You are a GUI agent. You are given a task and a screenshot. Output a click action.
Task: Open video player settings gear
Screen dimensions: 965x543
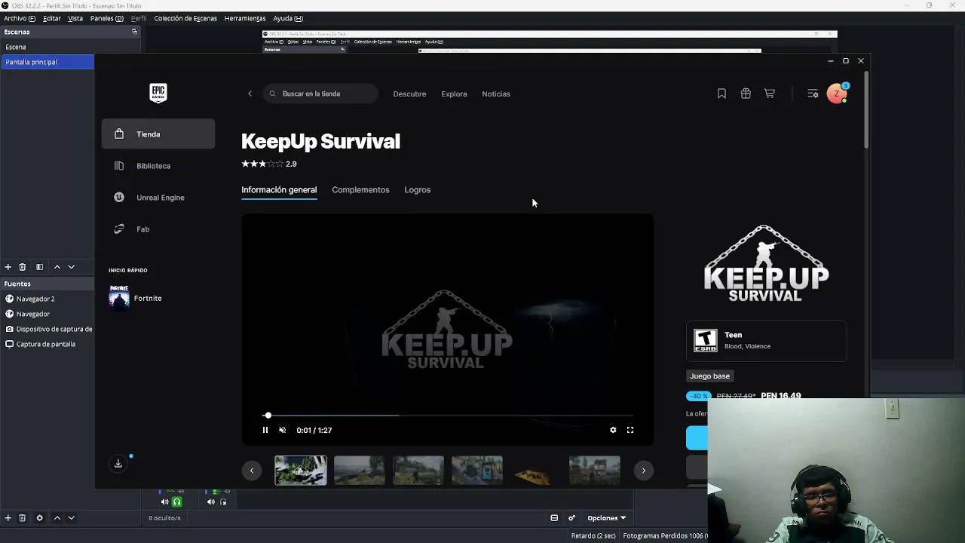[x=613, y=430]
